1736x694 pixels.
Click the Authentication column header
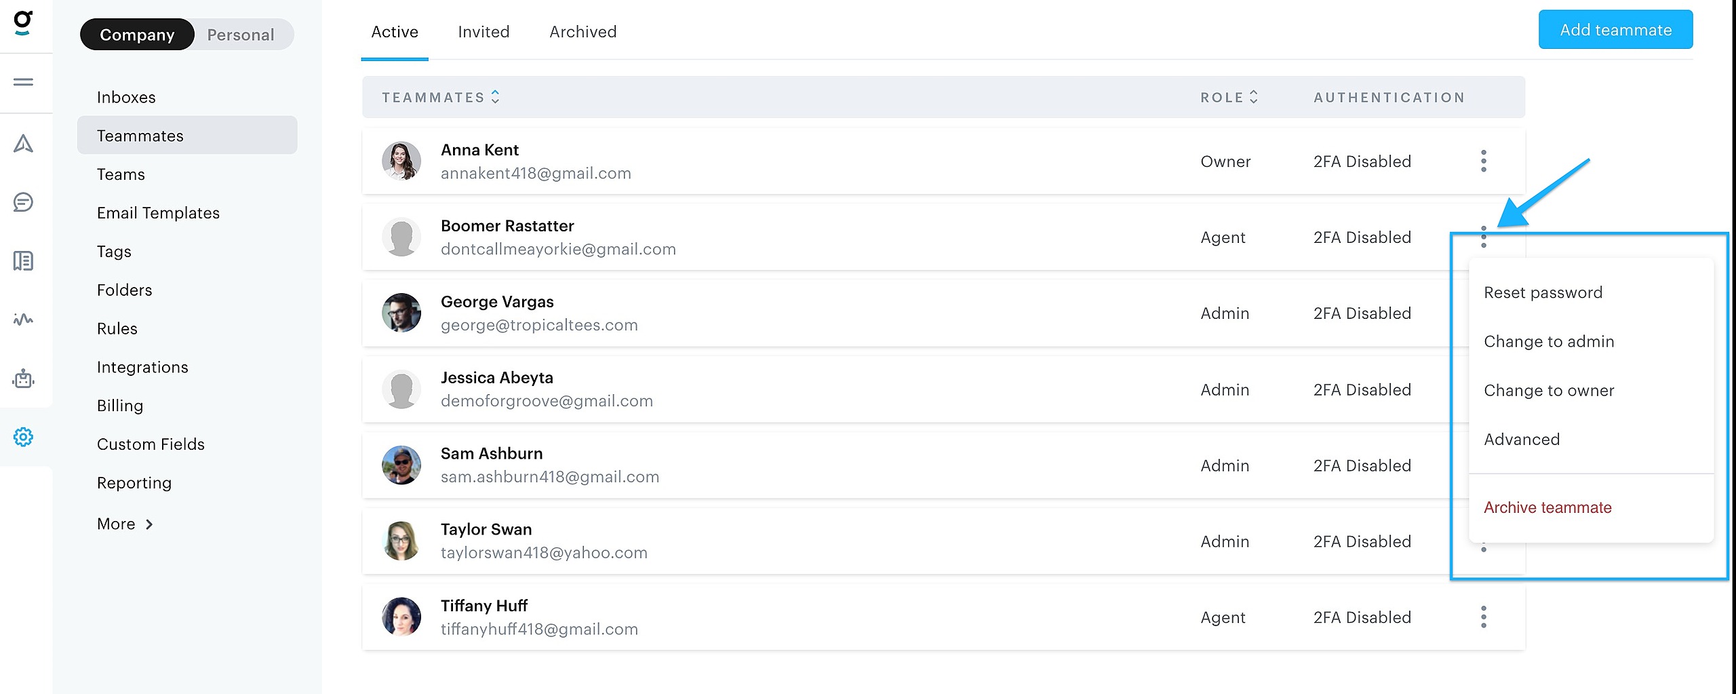(1389, 97)
